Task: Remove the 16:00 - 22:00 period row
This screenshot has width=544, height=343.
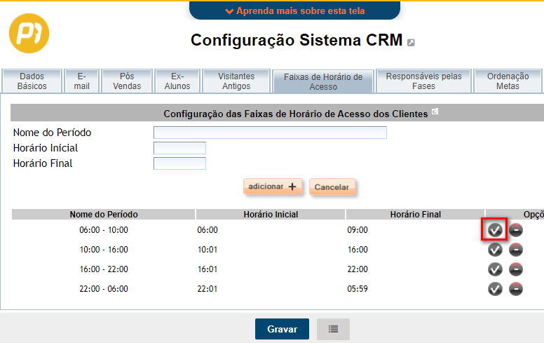Action: pyautogui.click(x=516, y=269)
